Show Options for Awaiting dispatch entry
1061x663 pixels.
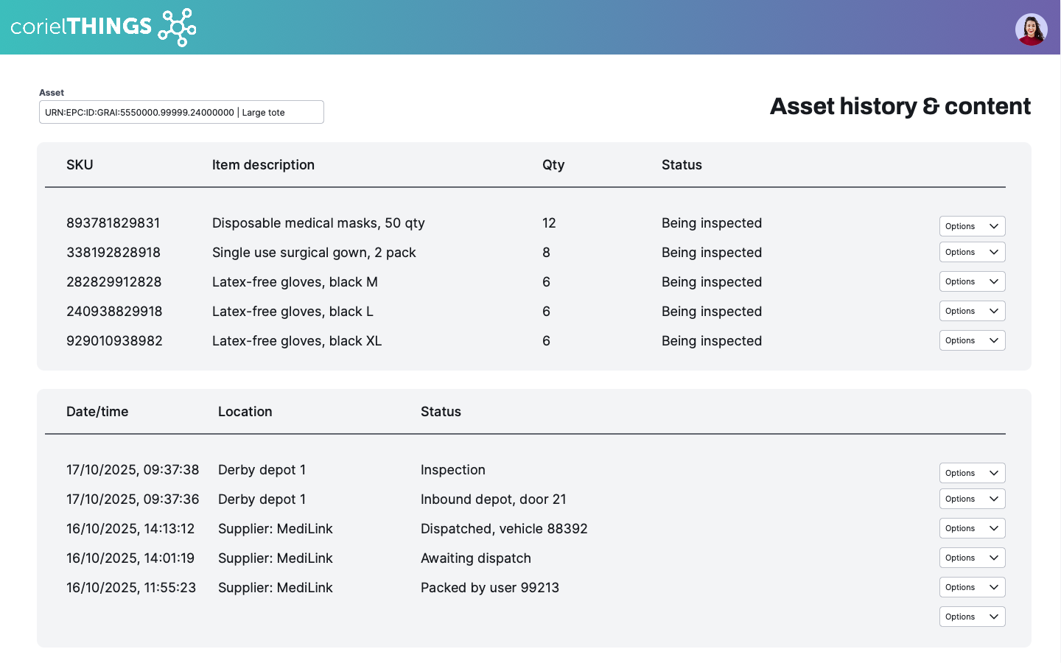pos(972,558)
